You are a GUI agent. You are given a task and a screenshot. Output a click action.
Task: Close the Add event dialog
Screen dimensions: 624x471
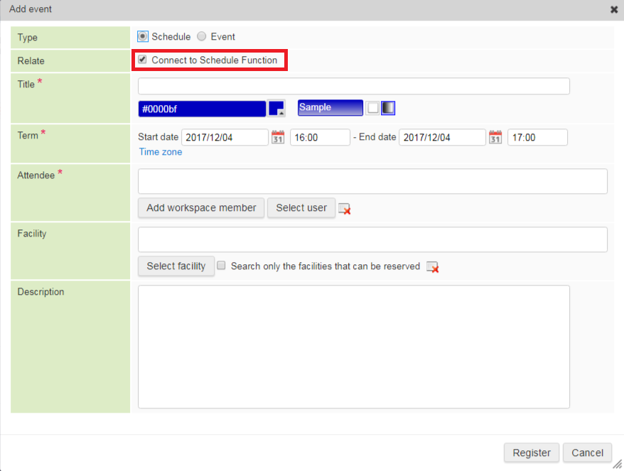(613, 10)
